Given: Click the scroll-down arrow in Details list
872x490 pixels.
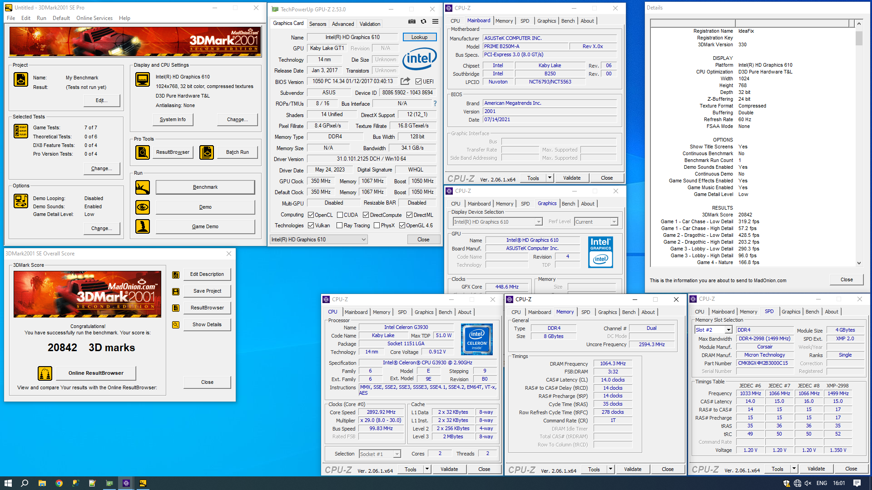Looking at the screenshot, I should pos(859,263).
